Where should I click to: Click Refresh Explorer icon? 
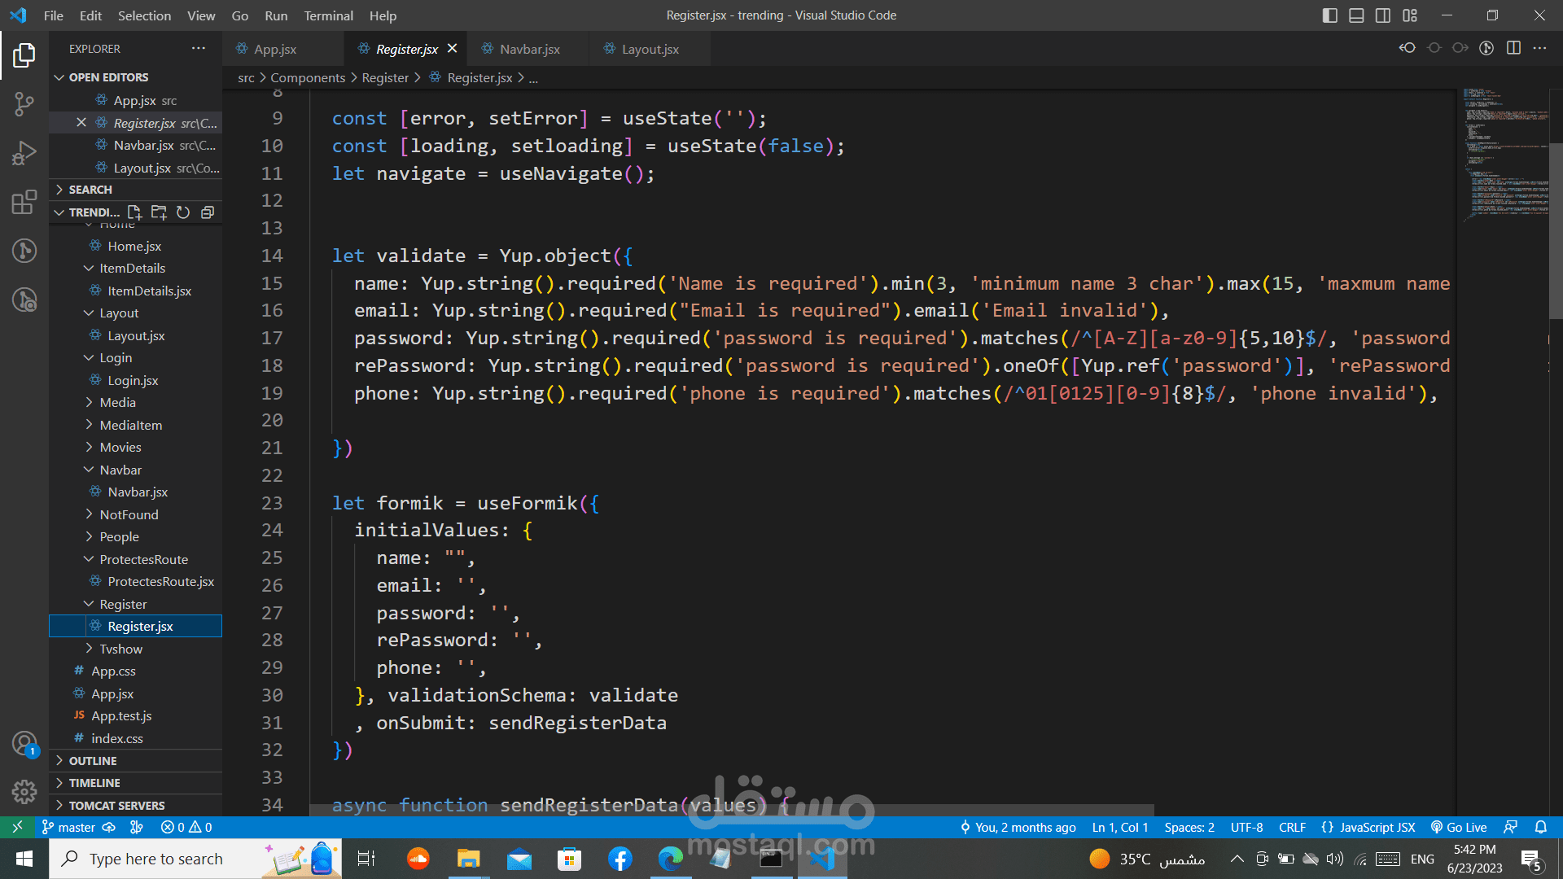183,212
